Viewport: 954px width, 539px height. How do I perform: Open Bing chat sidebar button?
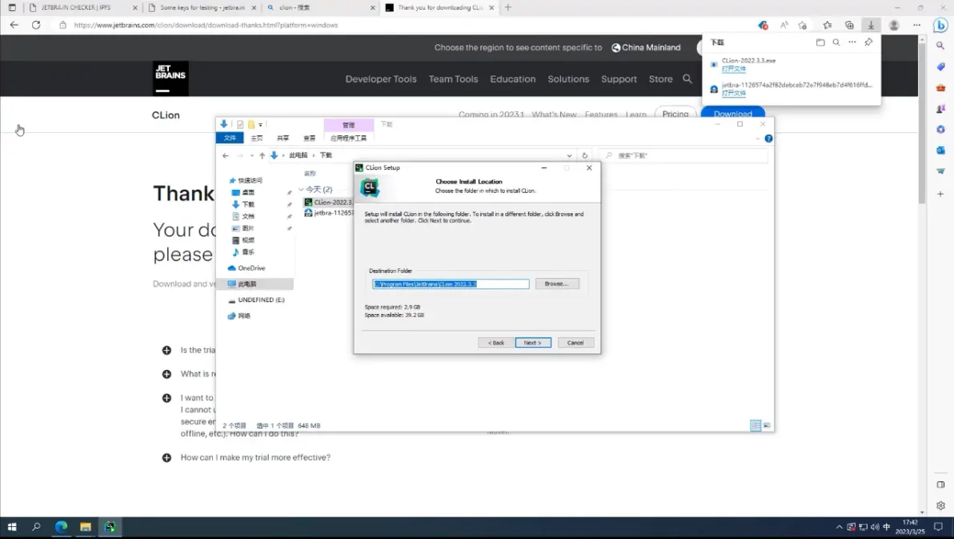click(940, 25)
